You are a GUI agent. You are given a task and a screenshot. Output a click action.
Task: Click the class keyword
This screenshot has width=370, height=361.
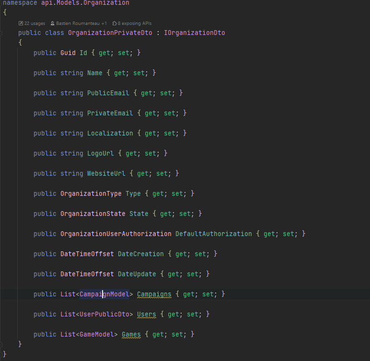point(55,33)
